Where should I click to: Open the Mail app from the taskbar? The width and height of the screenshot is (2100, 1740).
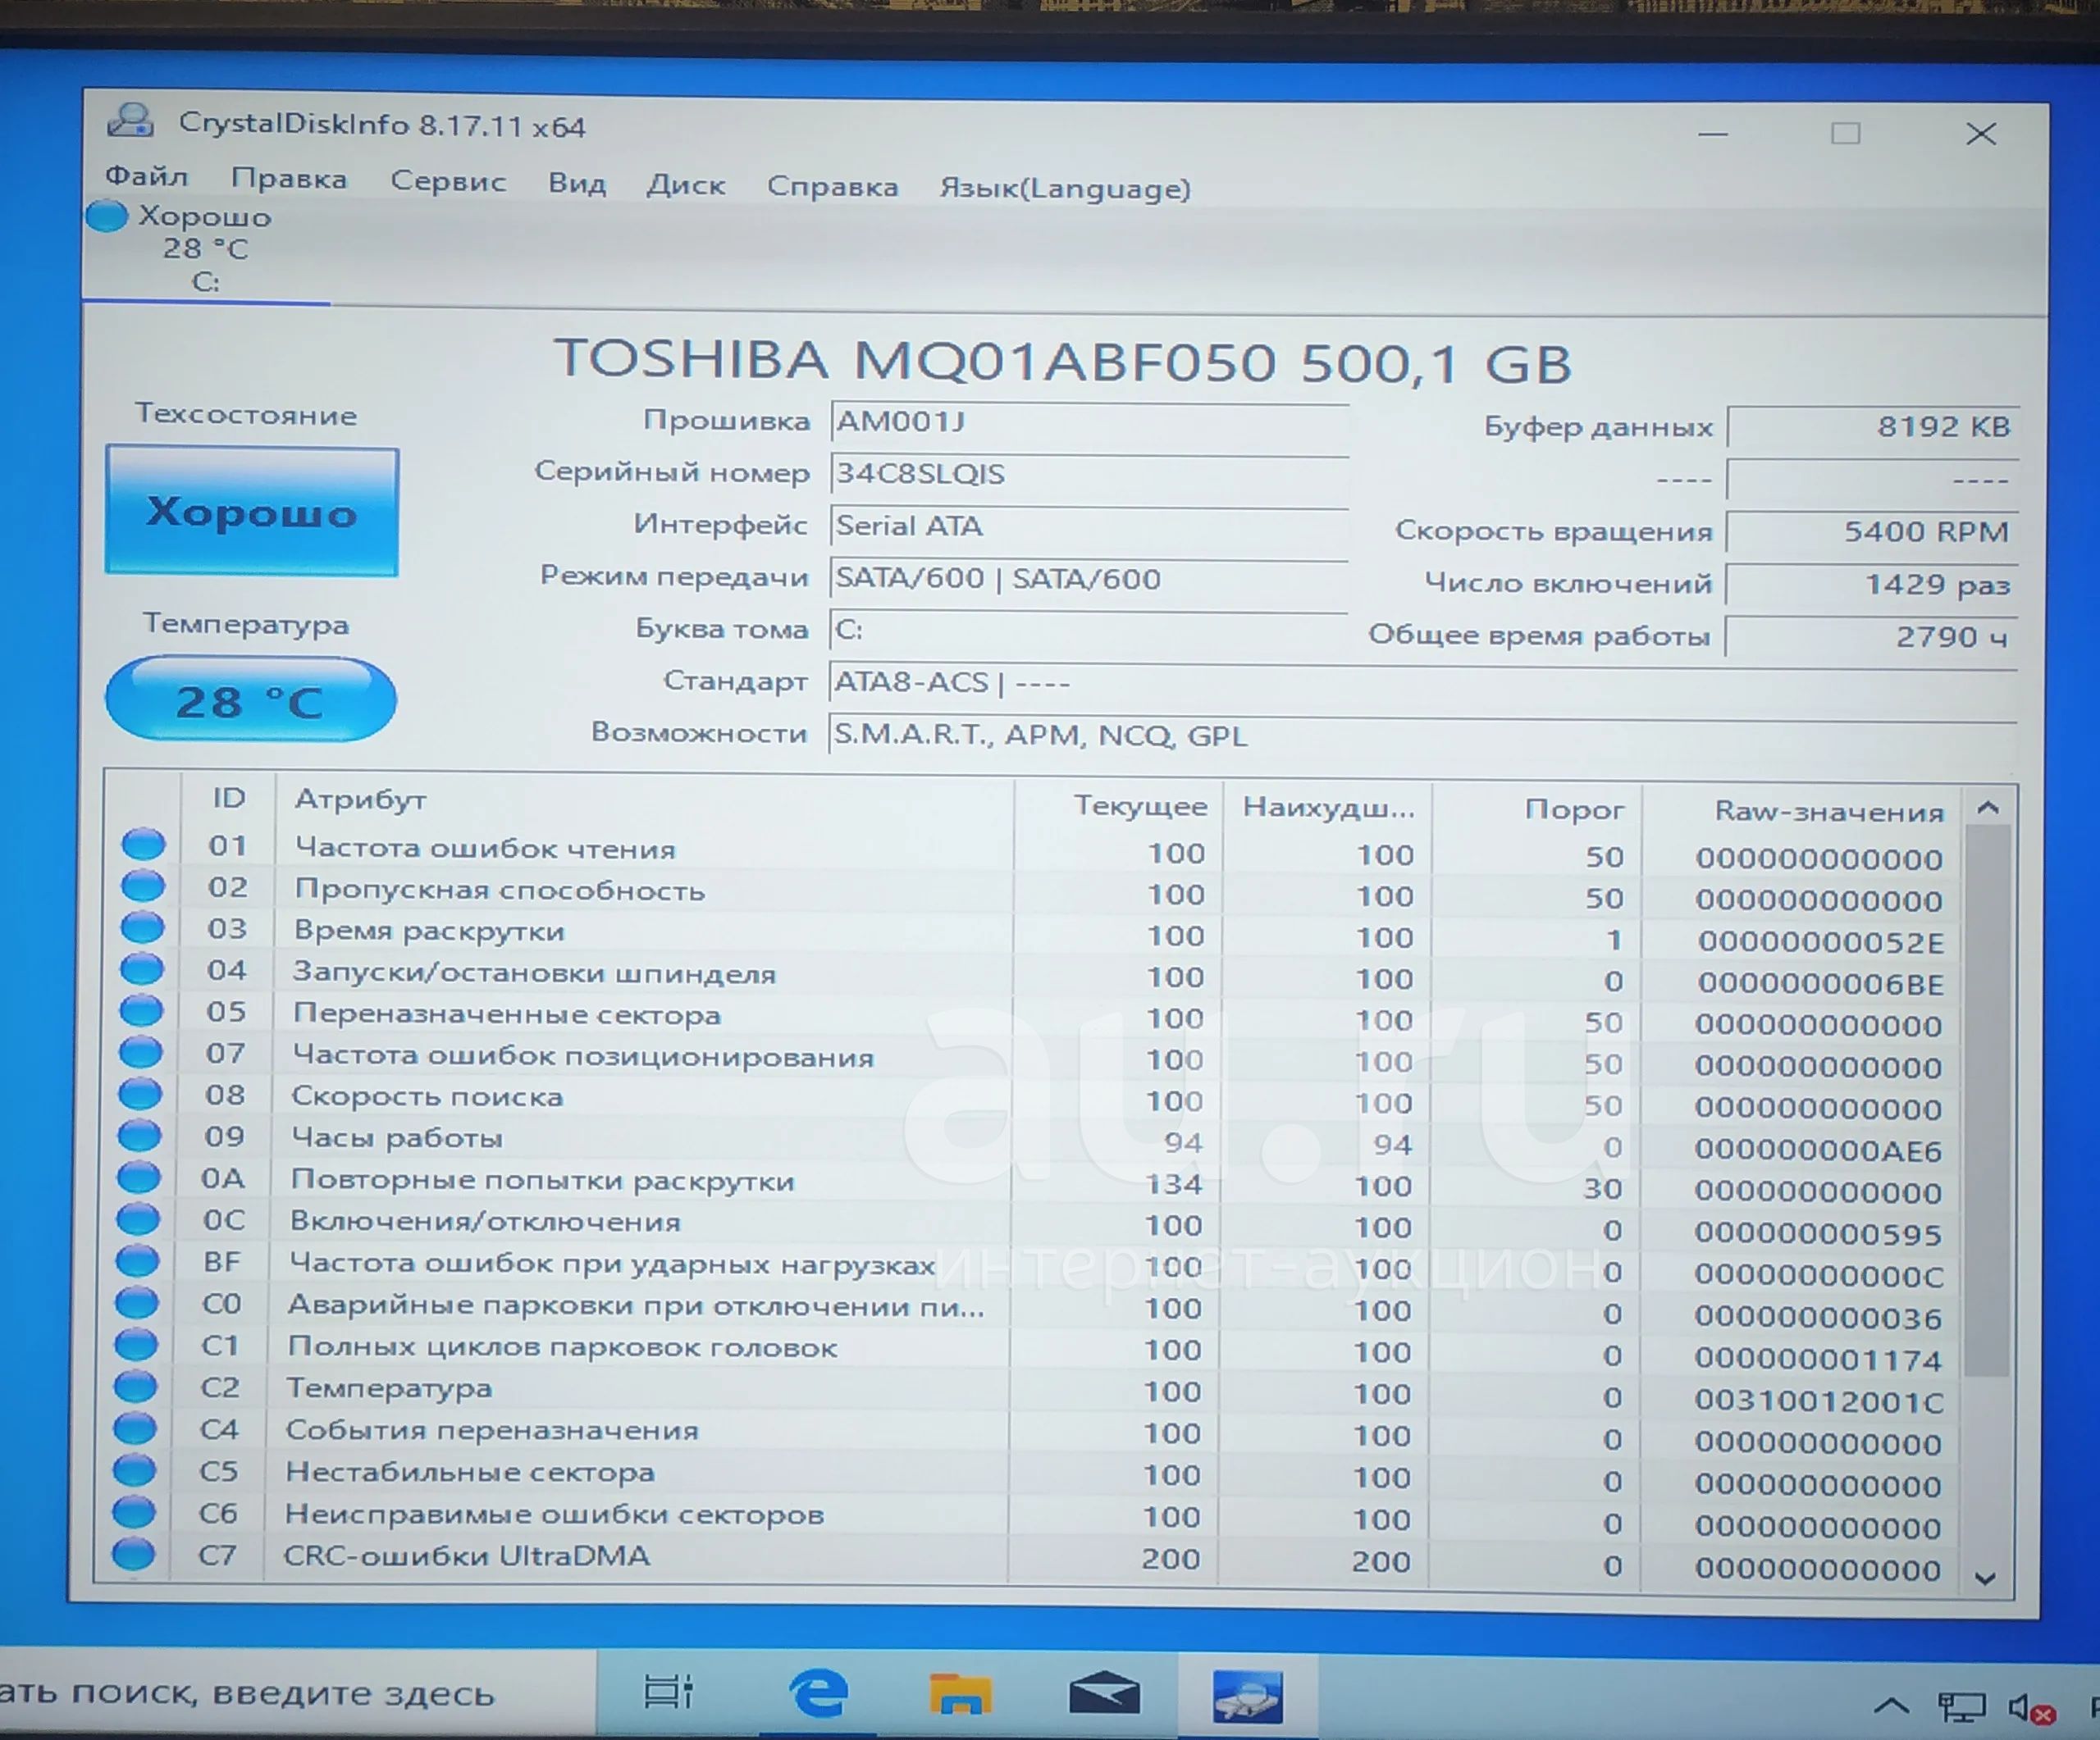[1104, 1695]
